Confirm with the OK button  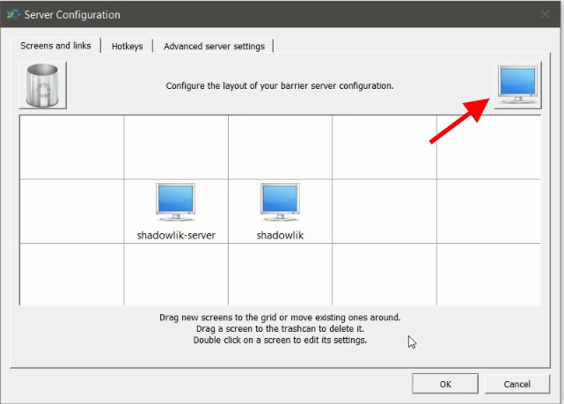click(445, 384)
